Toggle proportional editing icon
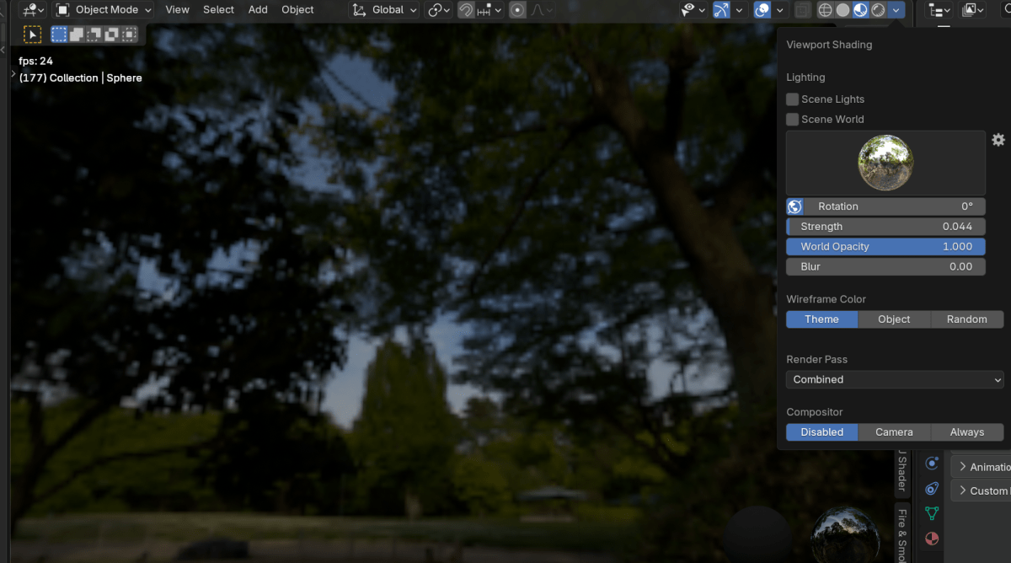Image resolution: width=1011 pixels, height=563 pixels. pos(517,10)
